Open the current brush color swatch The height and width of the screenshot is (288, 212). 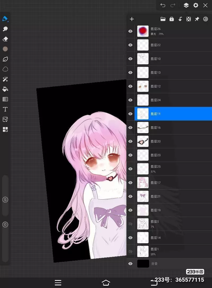tap(5, 49)
